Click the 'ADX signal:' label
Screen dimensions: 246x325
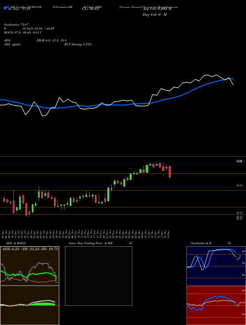pos(12,44)
